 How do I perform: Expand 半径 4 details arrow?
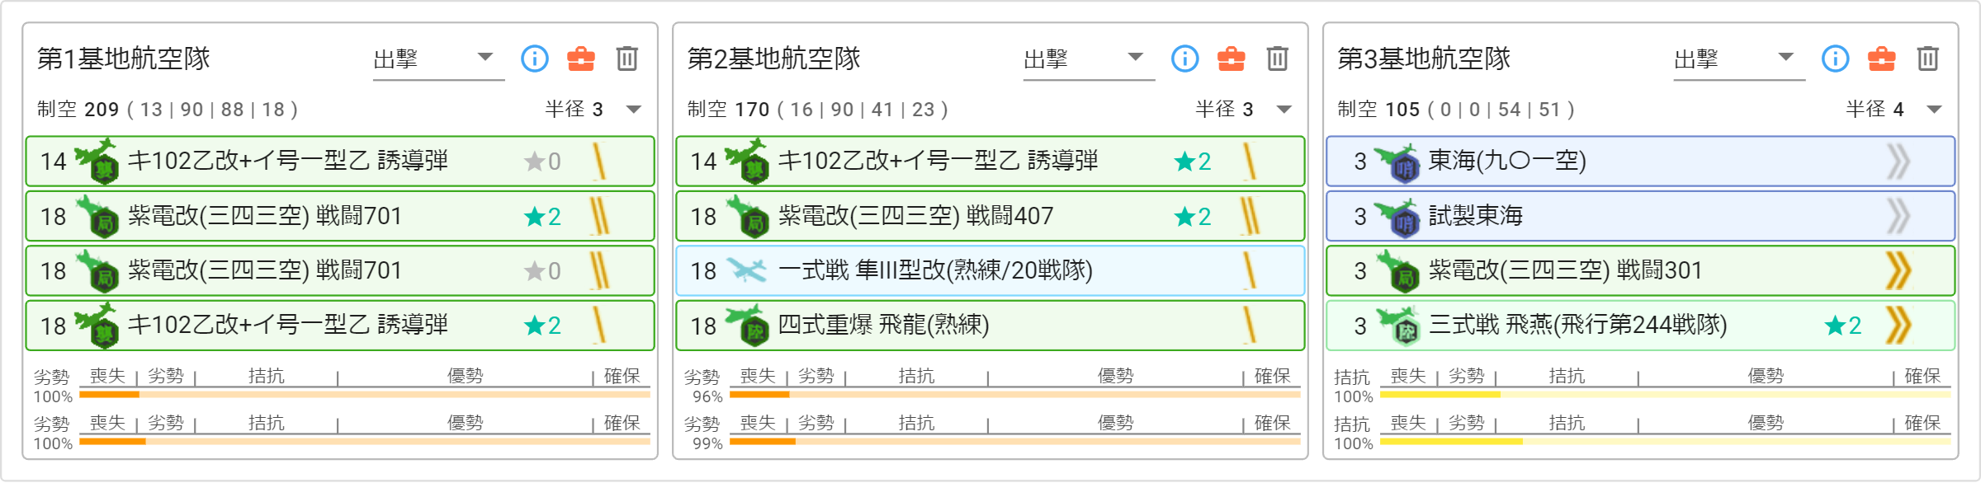(x=1934, y=110)
